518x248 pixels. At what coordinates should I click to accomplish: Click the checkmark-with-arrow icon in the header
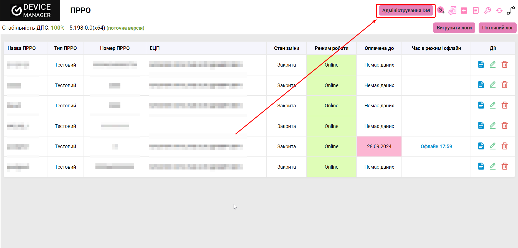pos(441,11)
